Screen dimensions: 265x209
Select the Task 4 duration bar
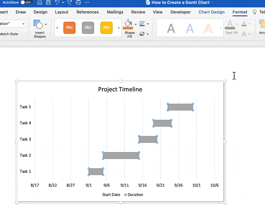pyautogui.click(x=162, y=123)
